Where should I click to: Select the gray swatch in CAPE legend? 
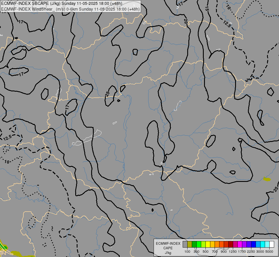click(185, 244)
